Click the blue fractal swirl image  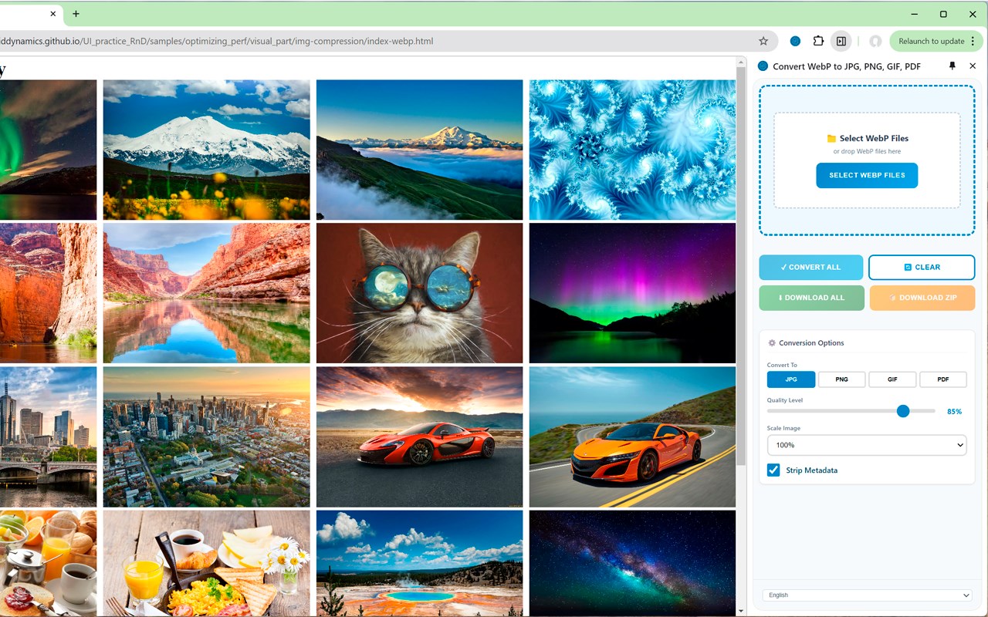pyautogui.click(x=632, y=150)
